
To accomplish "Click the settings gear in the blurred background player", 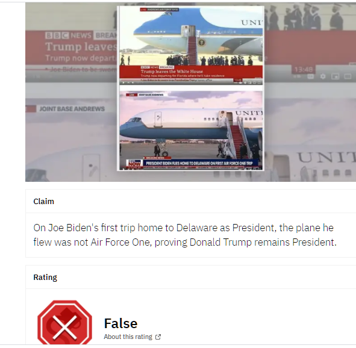I will click(323, 76).
